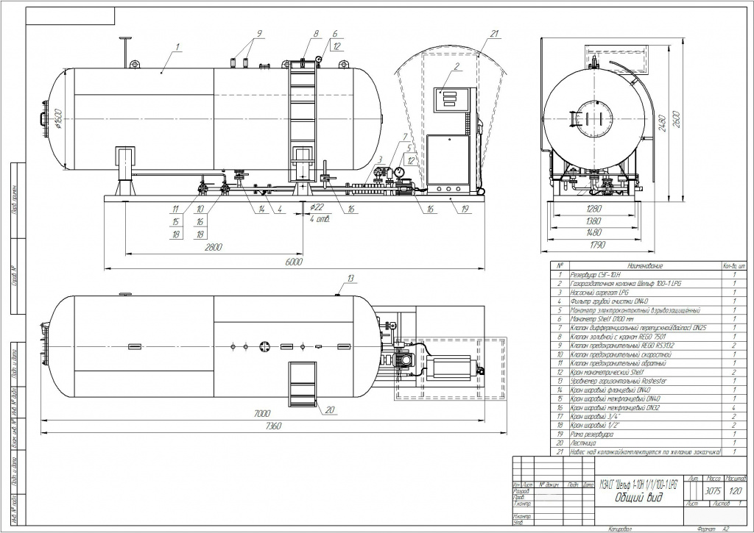Click the circular manhole in the end view
The height and width of the screenshot is (533, 754).
[x=593, y=117]
